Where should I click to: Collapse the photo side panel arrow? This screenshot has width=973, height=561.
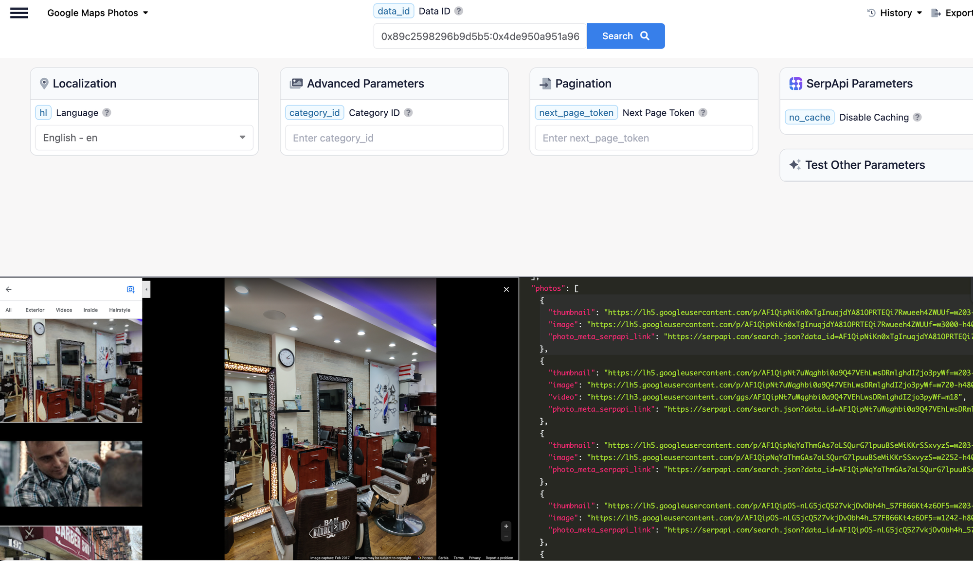click(146, 289)
